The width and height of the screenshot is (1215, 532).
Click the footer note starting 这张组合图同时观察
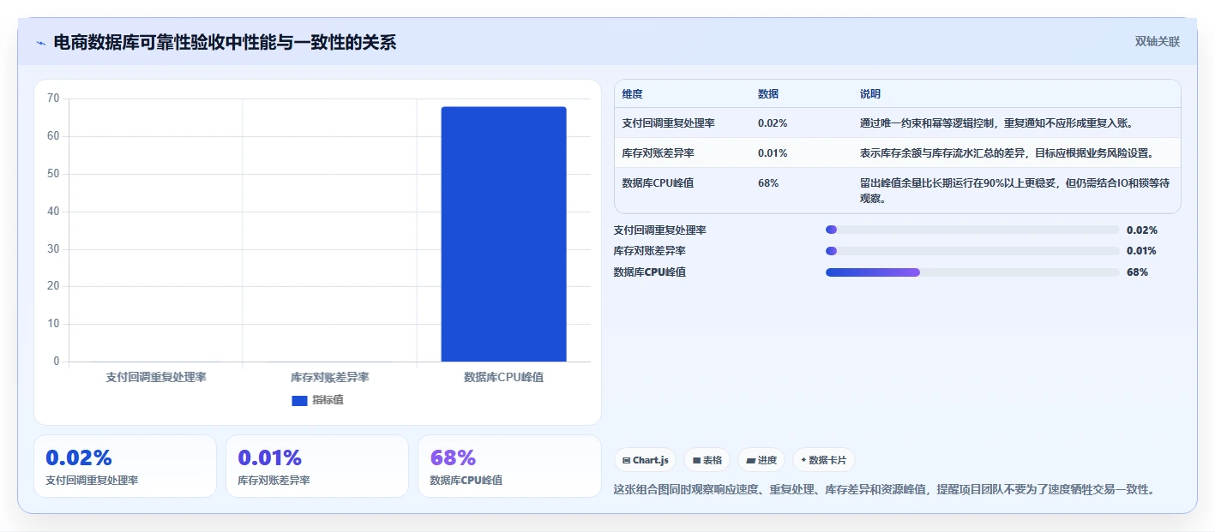click(886, 490)
